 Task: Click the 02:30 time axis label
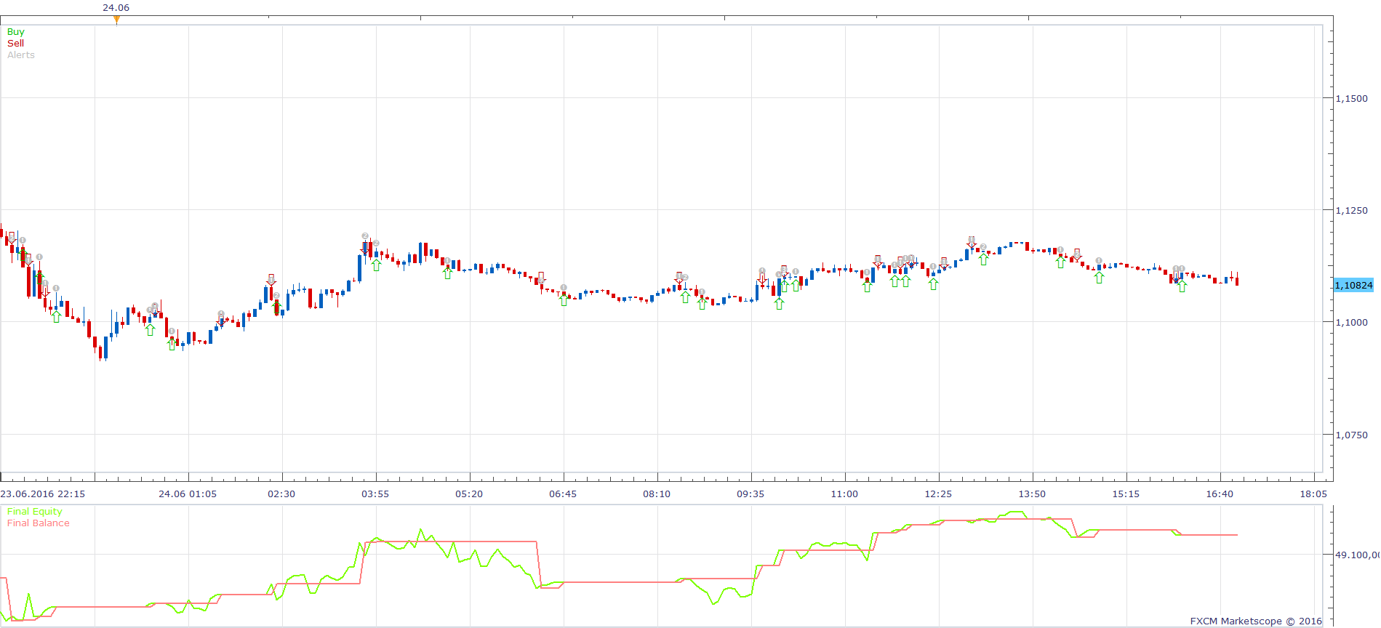(x=281, y=494)
